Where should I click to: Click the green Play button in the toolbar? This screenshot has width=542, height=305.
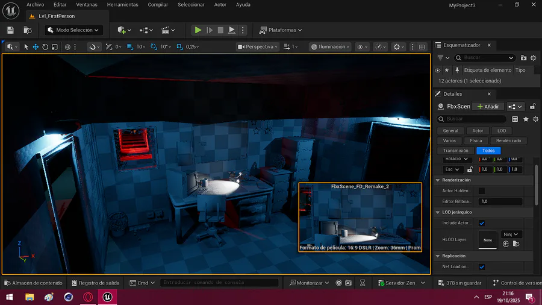tap(198, 30)
